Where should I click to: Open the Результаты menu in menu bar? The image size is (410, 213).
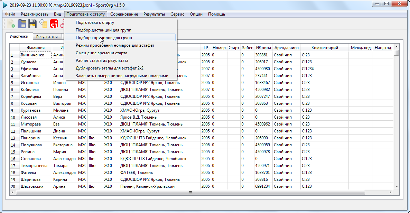(154, 14)
